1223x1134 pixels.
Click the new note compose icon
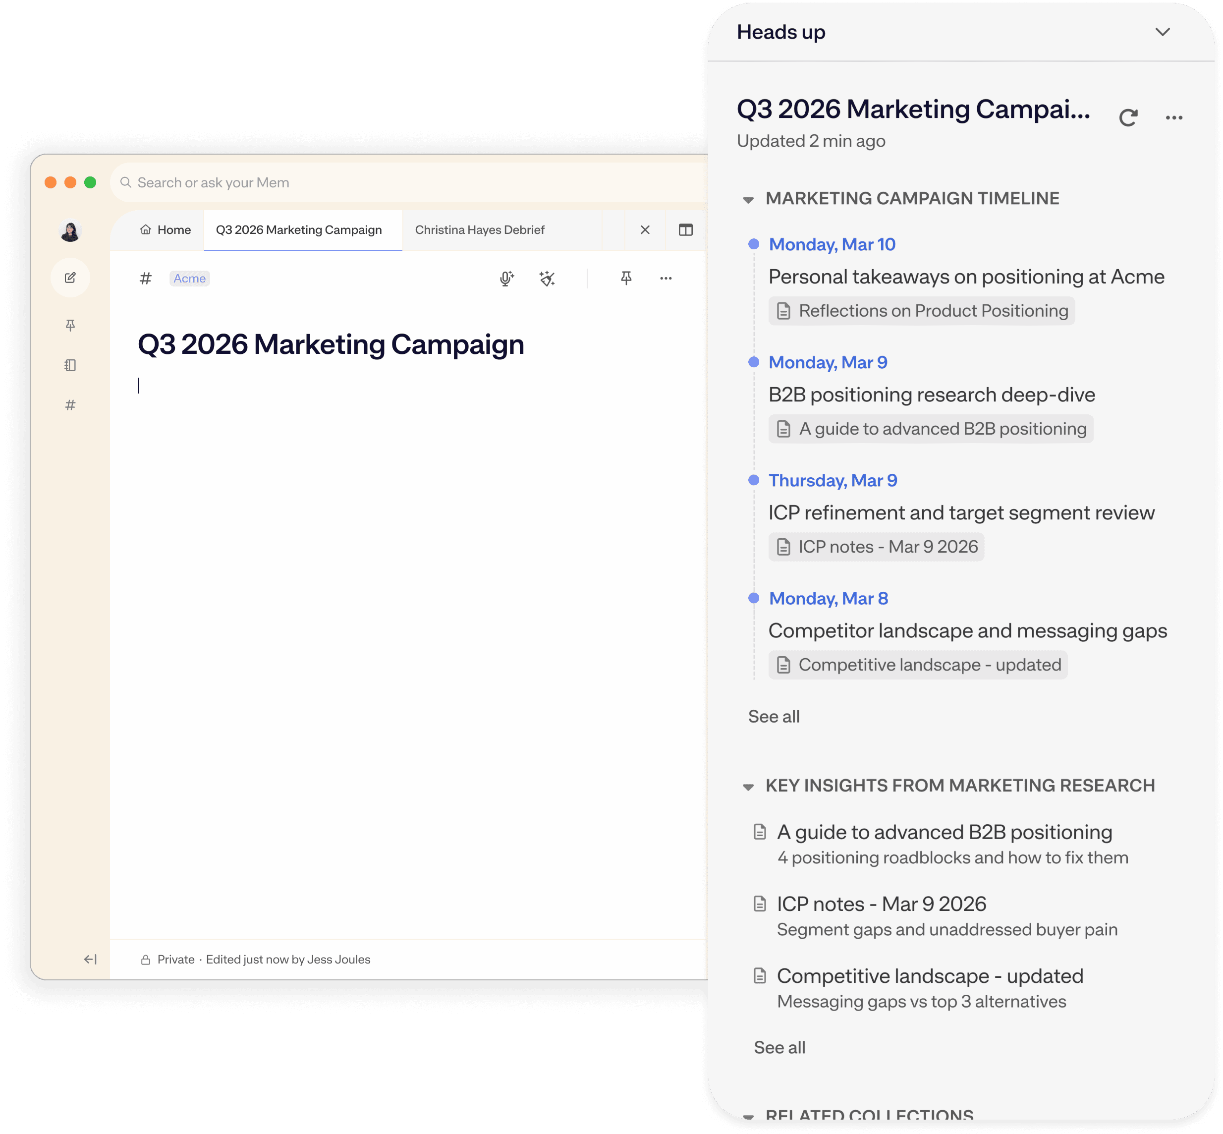click(70, 278)
